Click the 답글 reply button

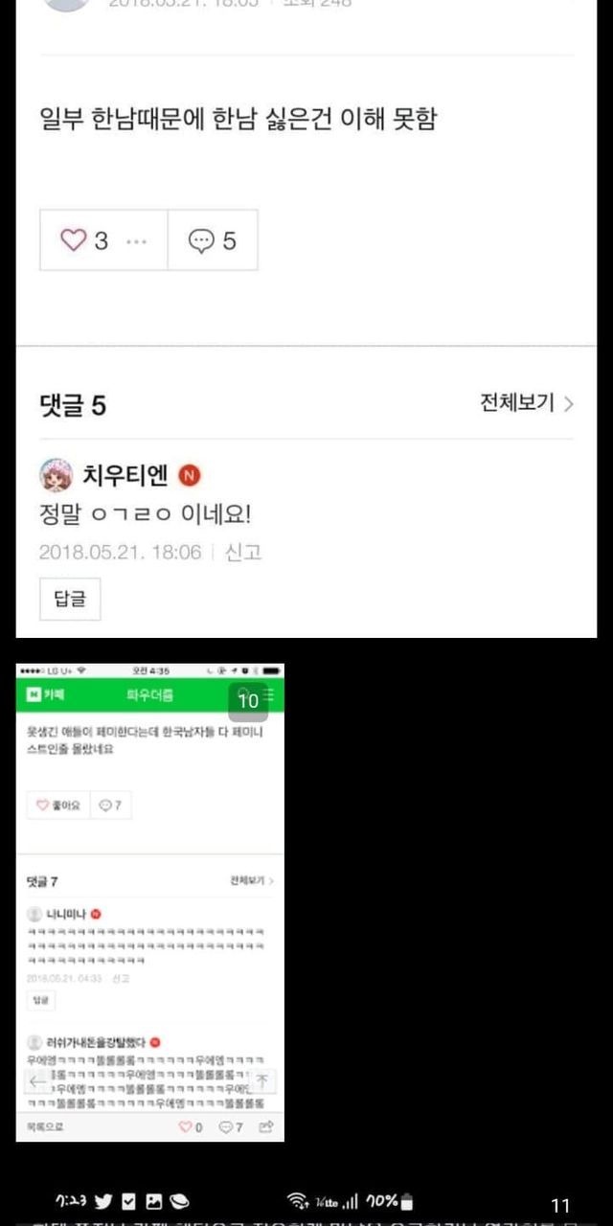coord(70,600)
